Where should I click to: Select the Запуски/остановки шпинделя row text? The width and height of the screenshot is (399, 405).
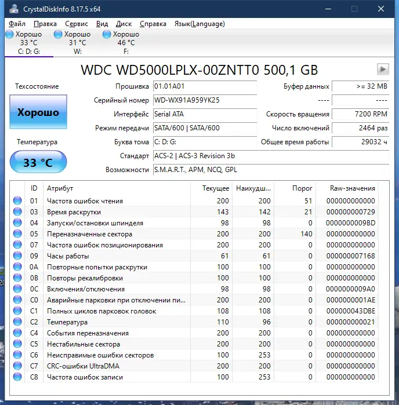[x=95, y=223]
